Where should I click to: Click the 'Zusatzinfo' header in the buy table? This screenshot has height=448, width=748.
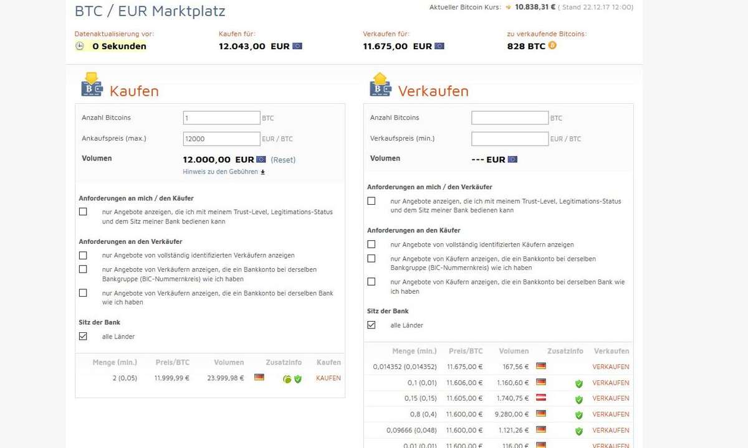(x=284, y=362)
